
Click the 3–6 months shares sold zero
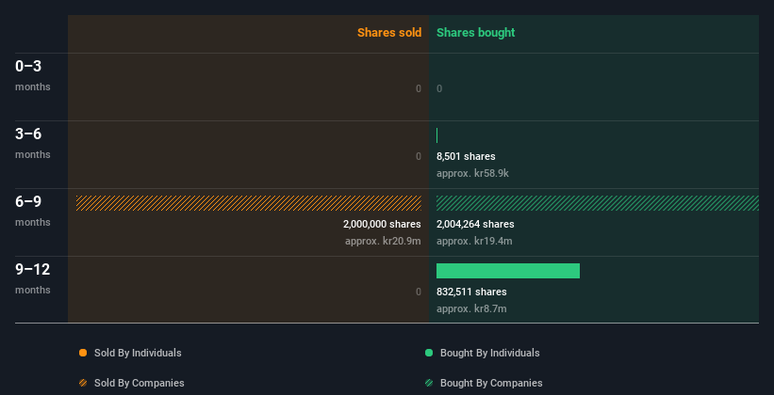coord(419,156)
